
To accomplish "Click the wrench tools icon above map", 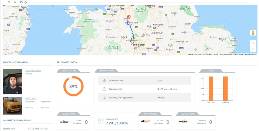I will 15,2.
